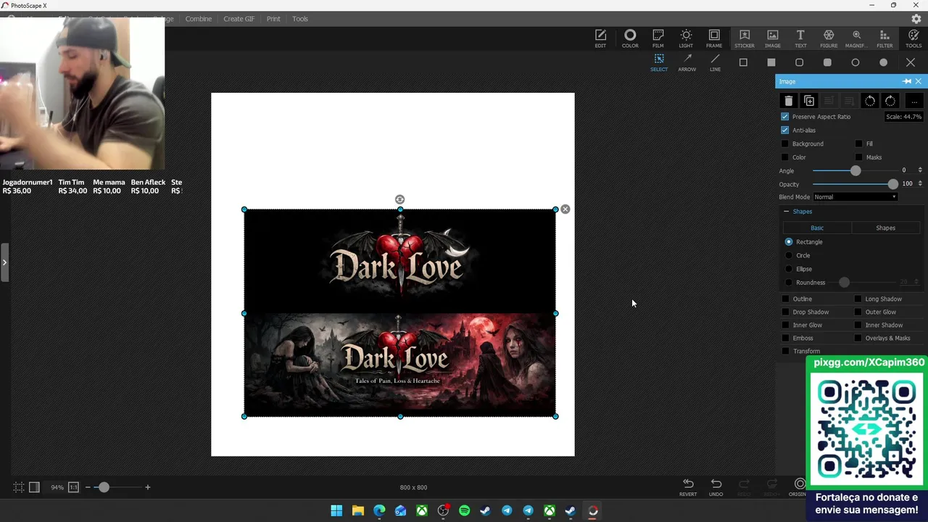The width and height of the screenshot is (928, 522).
Task: Adjust Angle value stepper
Action: point(920,170)
